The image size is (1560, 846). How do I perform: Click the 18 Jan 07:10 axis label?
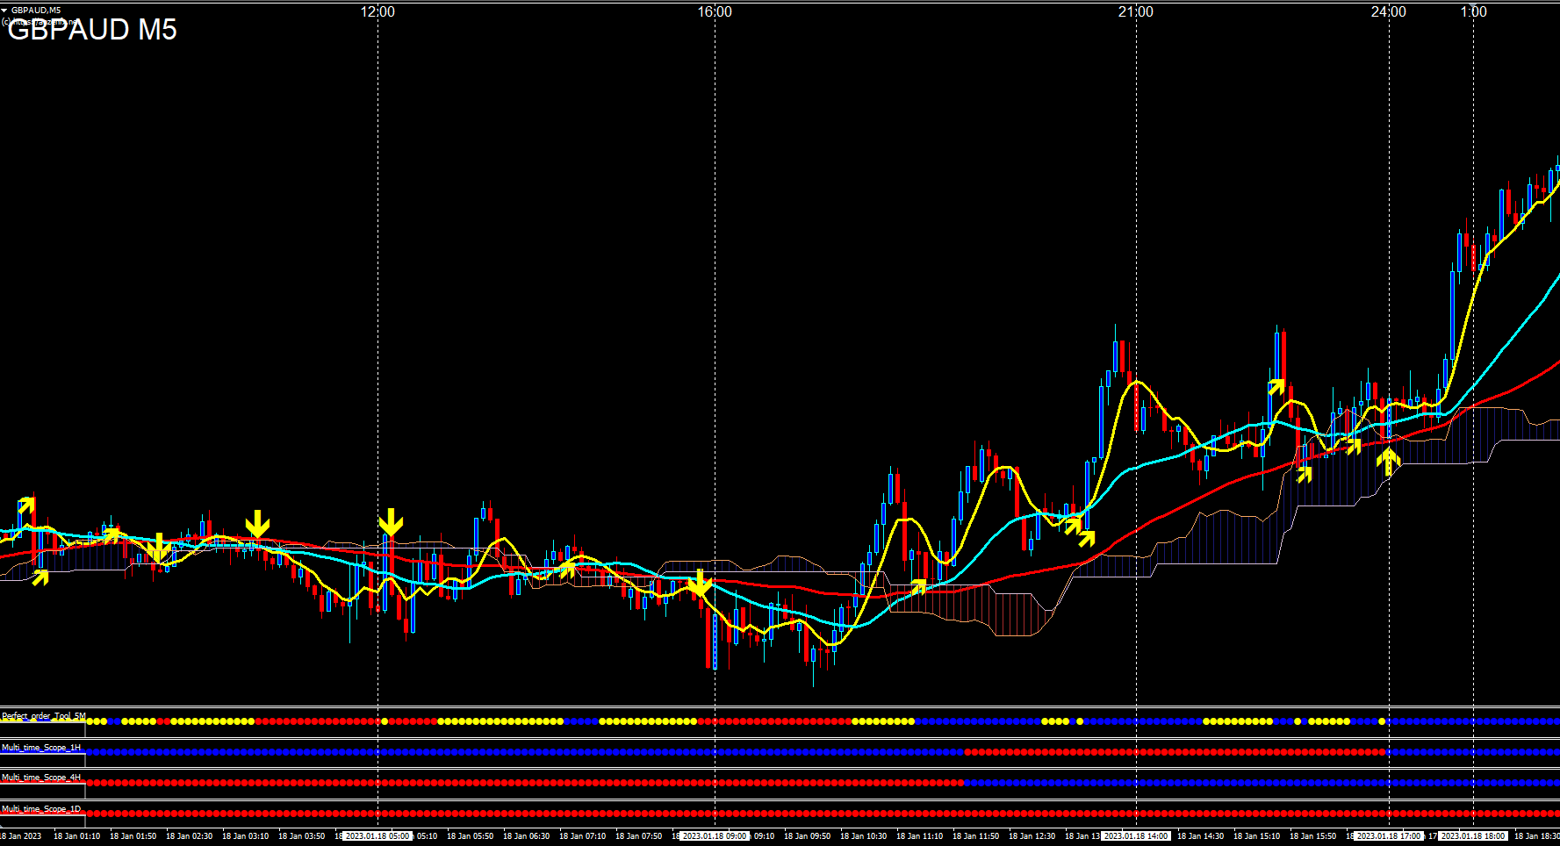pyautogui.click(x=583, y=836)
